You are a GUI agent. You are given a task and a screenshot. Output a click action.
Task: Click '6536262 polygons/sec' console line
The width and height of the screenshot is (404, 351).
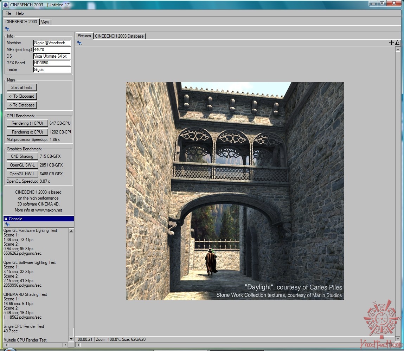coord(23,253)
